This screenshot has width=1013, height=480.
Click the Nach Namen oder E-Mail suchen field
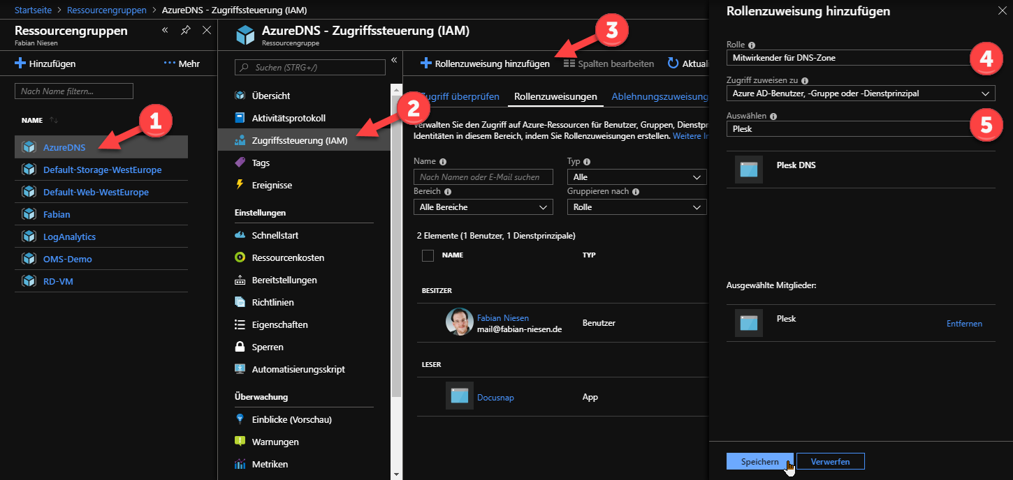point(483,177)
